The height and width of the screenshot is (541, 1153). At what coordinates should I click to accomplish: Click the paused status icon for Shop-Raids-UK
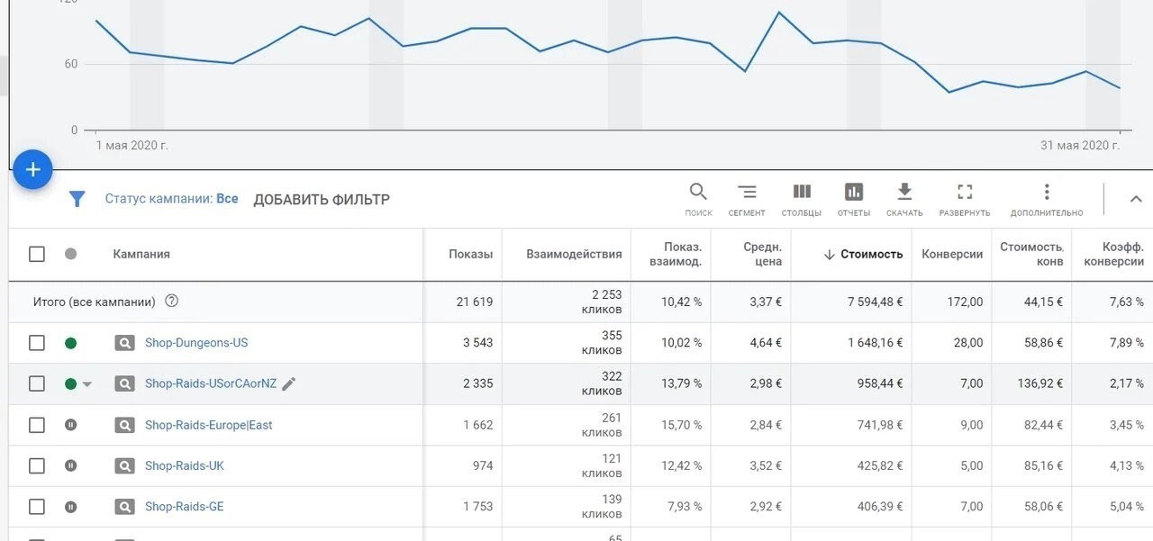coord(71,465)
